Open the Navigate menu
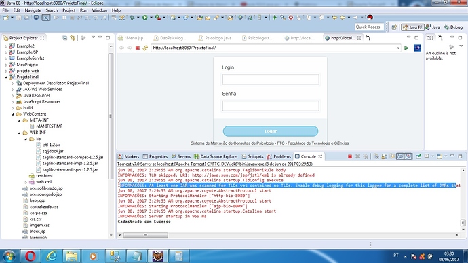The height and width of the screenshot is (263, 468). click(x=33, y=10)
